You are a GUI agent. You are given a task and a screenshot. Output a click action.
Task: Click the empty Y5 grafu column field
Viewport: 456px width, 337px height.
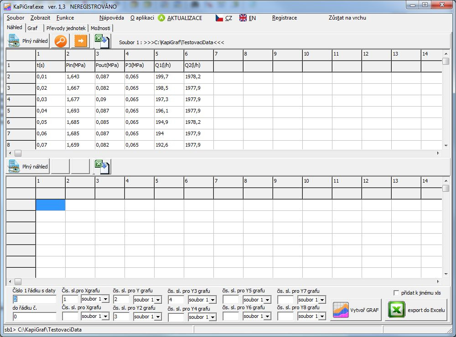[x=231, y=300]
